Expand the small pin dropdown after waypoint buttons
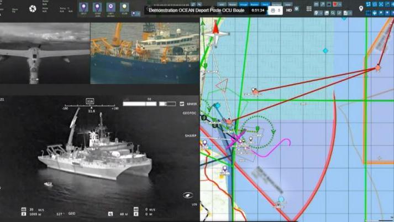The image size is (394, 222). [136, 14]
